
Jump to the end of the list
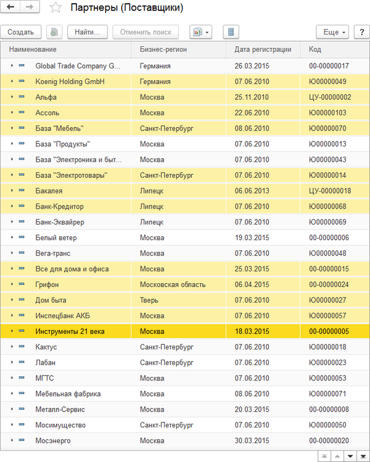click(363, 456)
